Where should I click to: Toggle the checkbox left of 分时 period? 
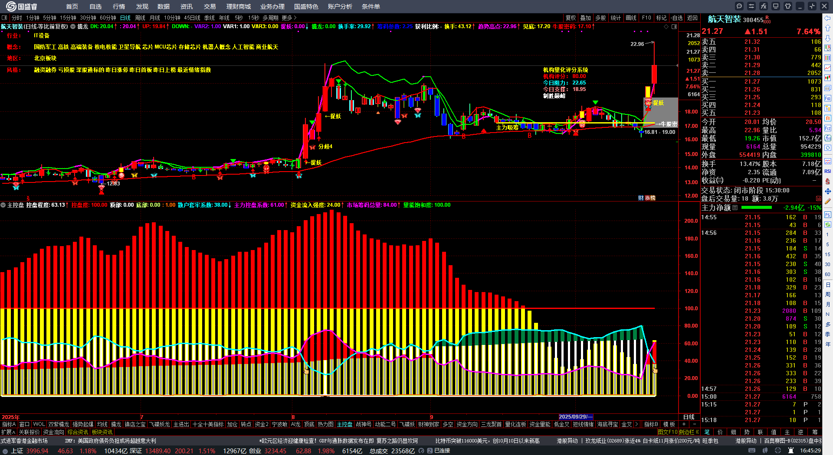coord(5,18)
